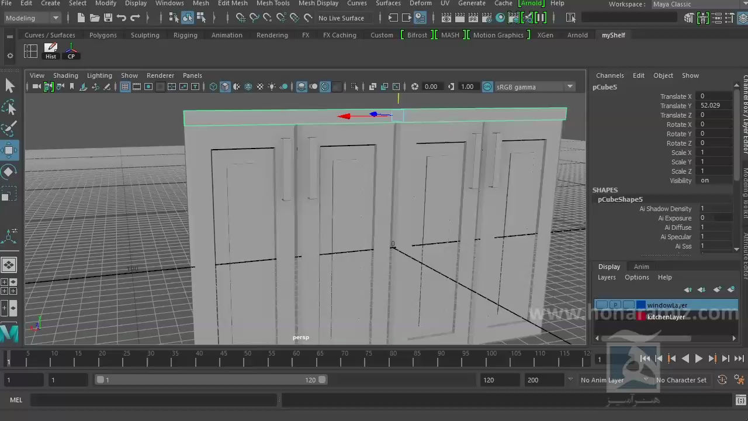Open the Modeling menu set dropdown

[x=32, y=18]
